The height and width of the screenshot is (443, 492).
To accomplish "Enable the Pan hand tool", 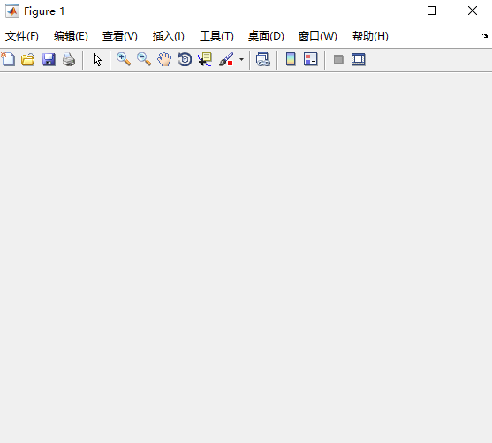I will [x=164, y=59].
